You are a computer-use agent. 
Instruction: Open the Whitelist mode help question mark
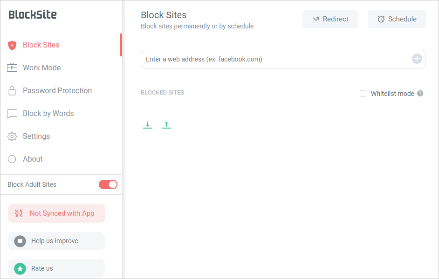click(x=420, y=93)
